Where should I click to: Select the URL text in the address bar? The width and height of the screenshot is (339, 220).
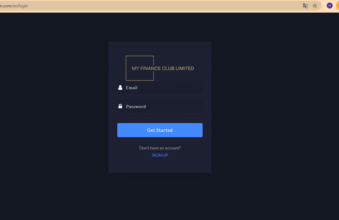pyautogui.click(x=14, y=6)
